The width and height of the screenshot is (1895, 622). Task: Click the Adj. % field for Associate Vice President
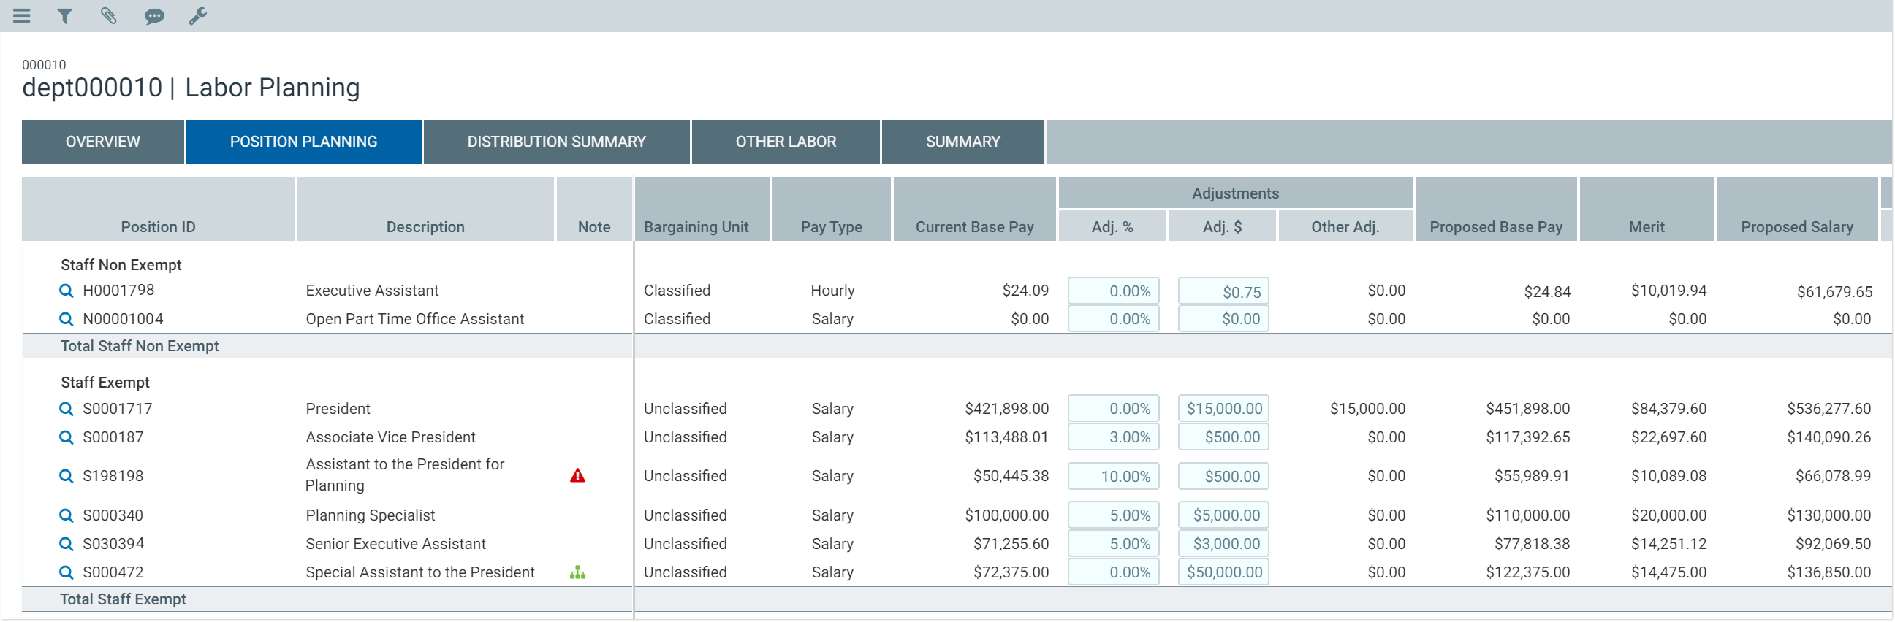[x=1113, y=437]
